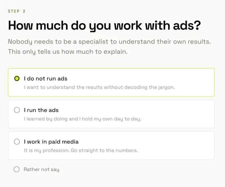
Task: Click the 'I run the ads' option title
Action: pyautogui.click(x=41, y=110)
